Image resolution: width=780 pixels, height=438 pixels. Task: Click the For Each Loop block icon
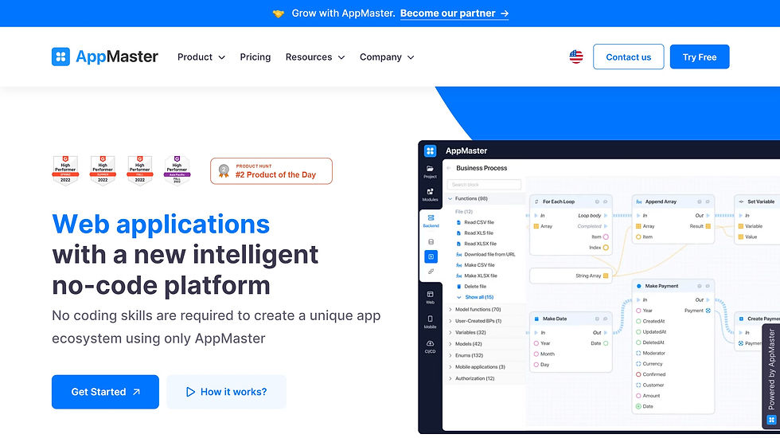(x=536, y=201)
